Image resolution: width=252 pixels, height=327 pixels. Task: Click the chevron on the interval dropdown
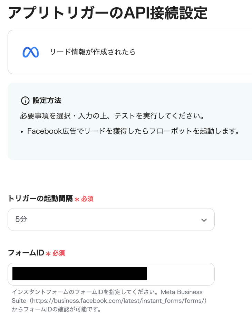pos(204,219)
